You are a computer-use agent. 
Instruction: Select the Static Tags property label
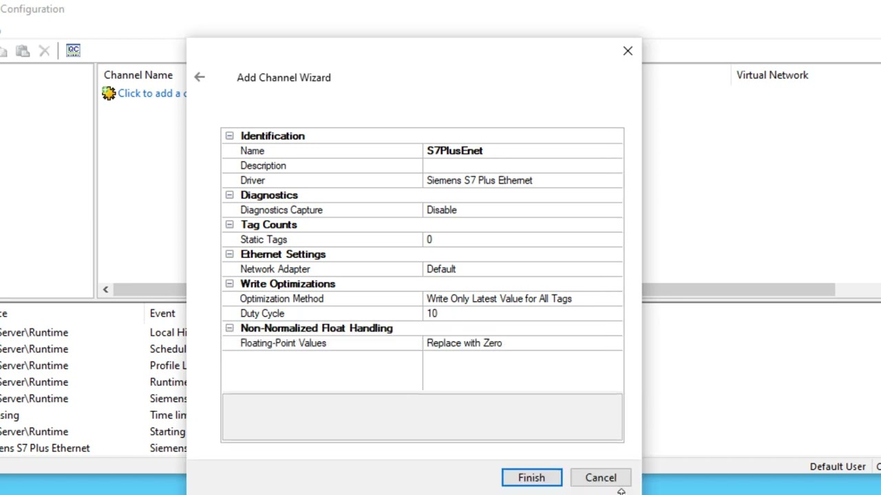(264, 240)
